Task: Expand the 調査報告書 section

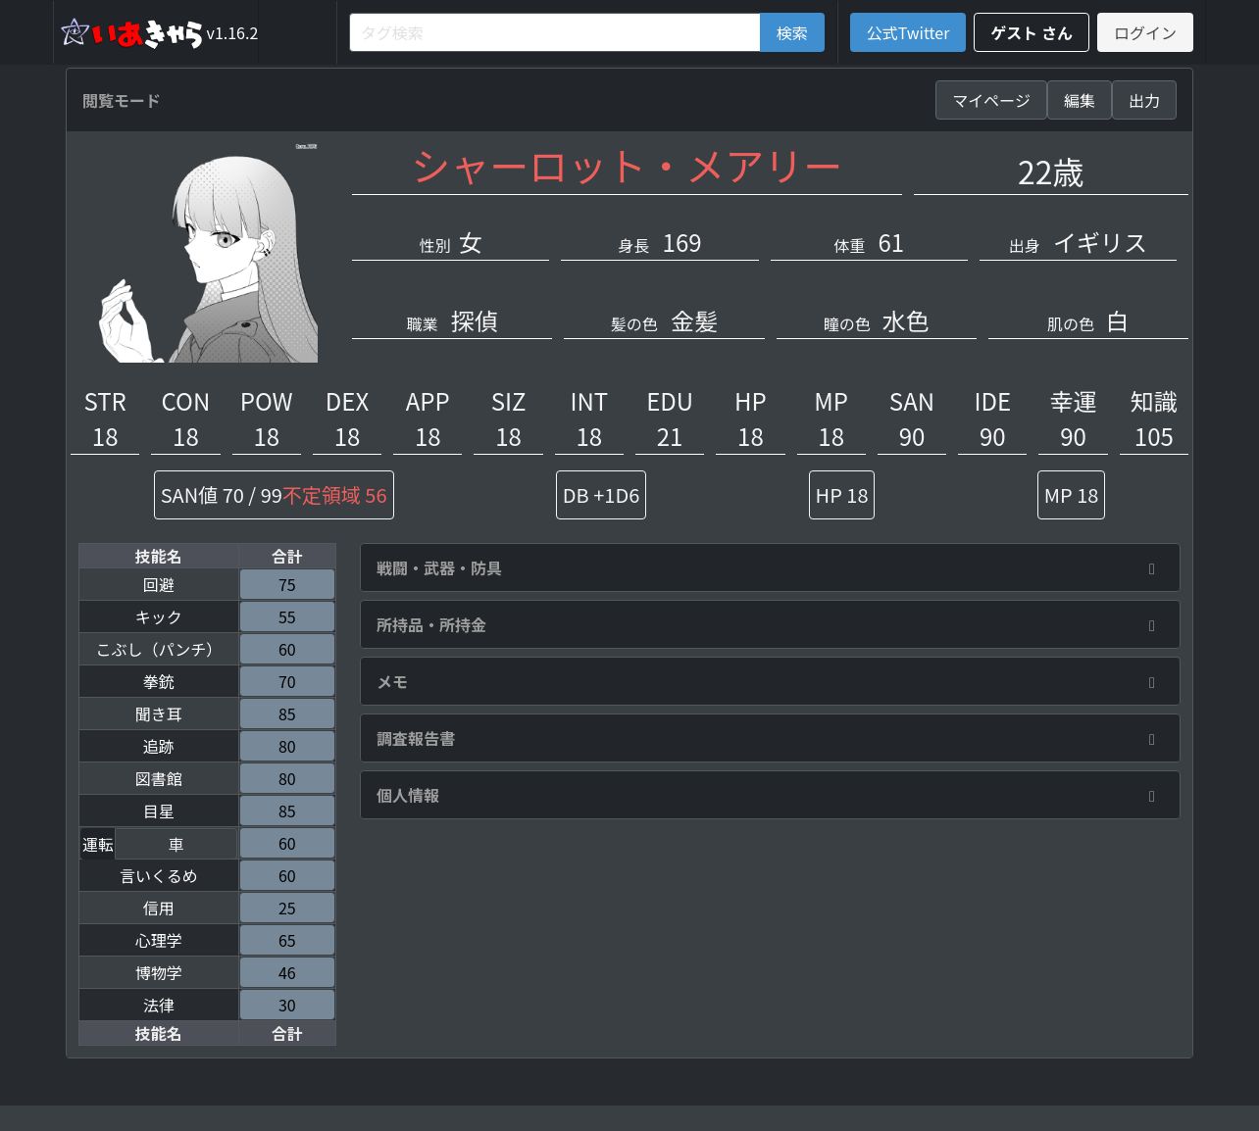Action: tap(770, 739)
